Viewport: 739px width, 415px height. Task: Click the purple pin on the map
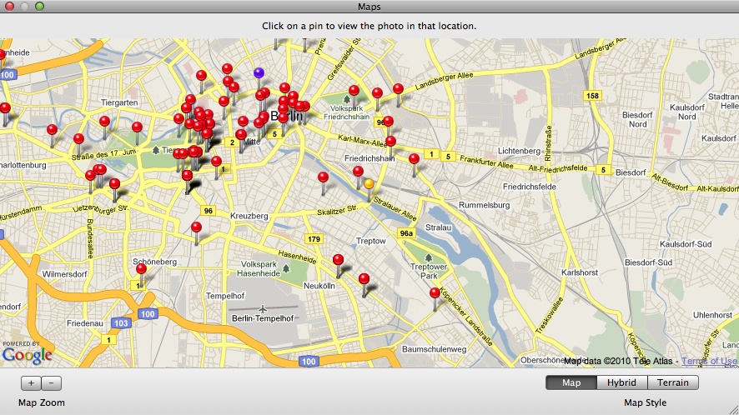259,73
